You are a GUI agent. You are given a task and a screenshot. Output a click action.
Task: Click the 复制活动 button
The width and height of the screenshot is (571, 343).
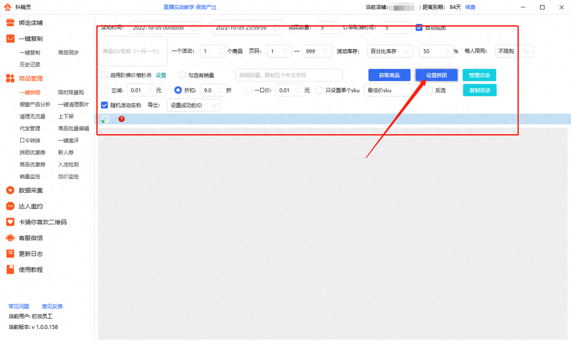(480, 90)
